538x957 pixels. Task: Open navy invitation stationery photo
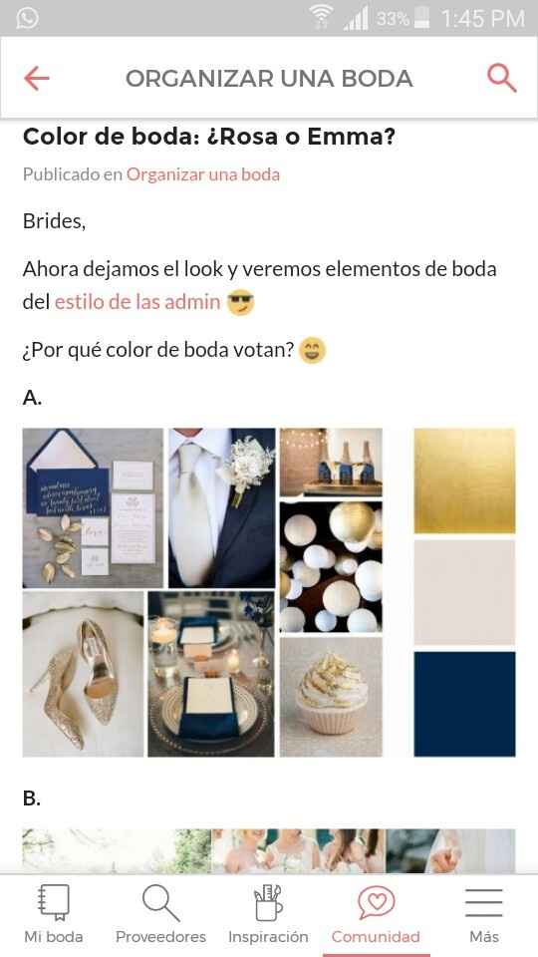(x=93, y=507)
